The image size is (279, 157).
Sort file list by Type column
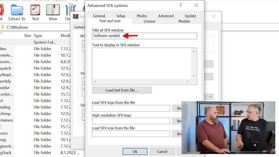pos(38,36)
